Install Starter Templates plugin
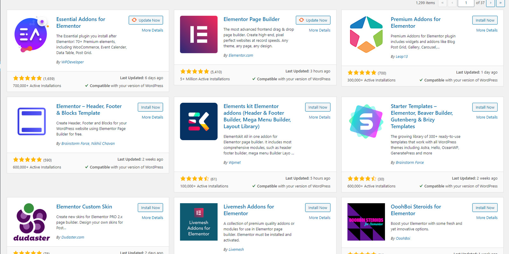Viewport: 509px width, 254px height. [485, 107]
